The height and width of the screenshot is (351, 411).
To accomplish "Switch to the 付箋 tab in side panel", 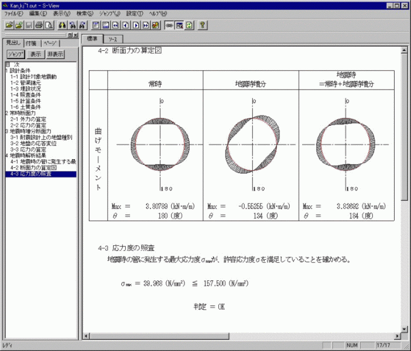I will click(31, 43).
